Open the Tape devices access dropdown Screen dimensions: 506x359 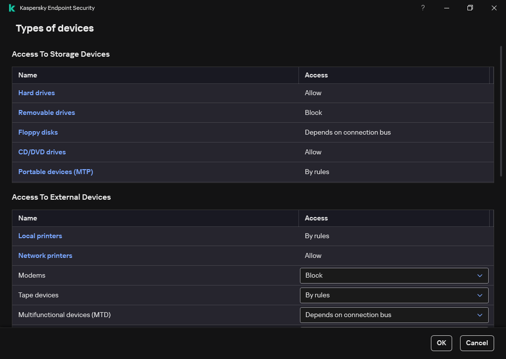(394, 295)
